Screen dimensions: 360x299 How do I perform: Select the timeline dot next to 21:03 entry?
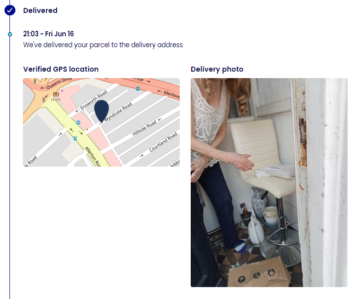[x=10, y=34]
